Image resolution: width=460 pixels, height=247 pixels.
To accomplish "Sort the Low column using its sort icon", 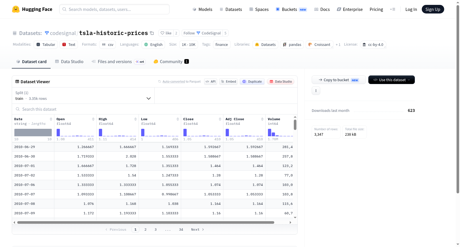I will click(x=178, y=119).
